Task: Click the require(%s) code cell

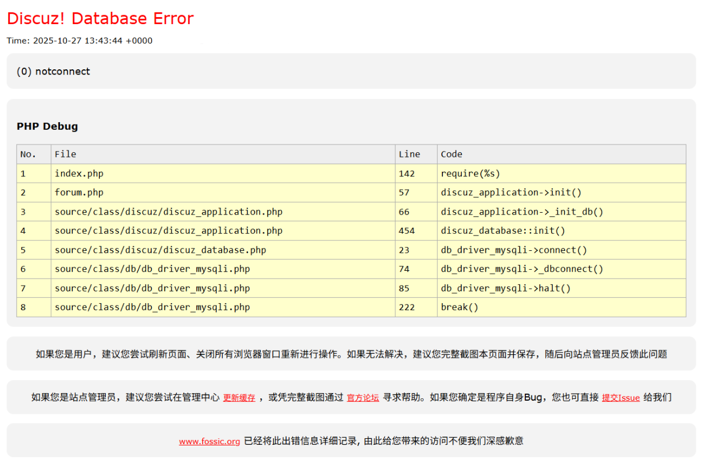Action: [x=470, y=173]
